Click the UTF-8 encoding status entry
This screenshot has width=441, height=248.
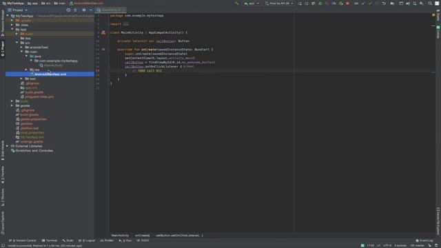click(387, 245)
